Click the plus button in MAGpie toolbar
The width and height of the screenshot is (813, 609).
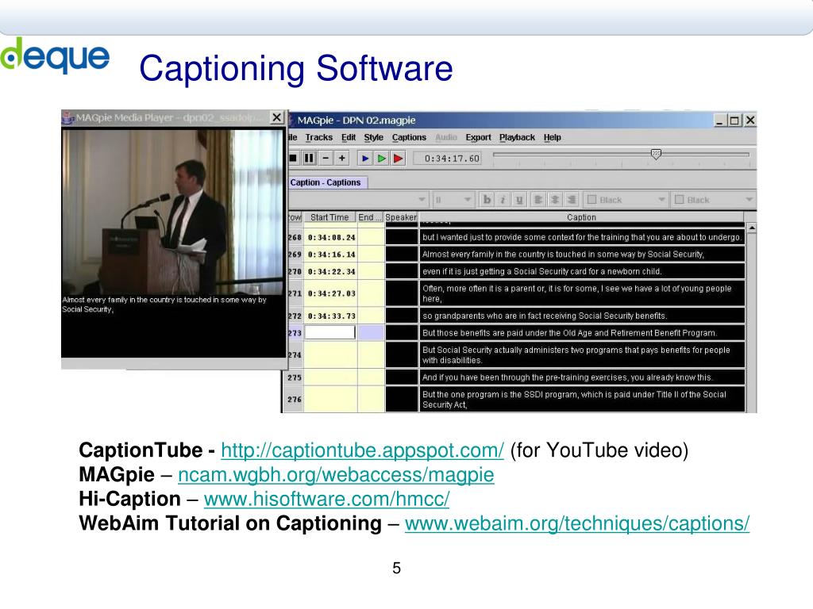coord(342,158)
